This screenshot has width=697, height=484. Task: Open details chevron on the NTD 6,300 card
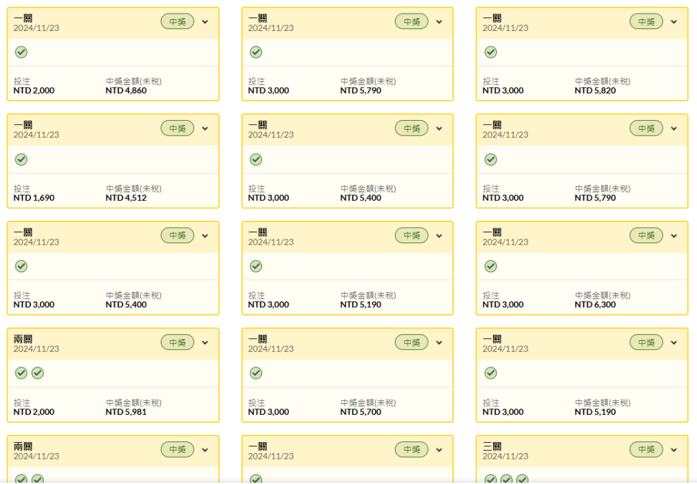(x=674, y=236)
